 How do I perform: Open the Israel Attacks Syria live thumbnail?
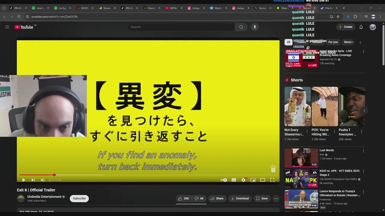(x=301, y=58)
